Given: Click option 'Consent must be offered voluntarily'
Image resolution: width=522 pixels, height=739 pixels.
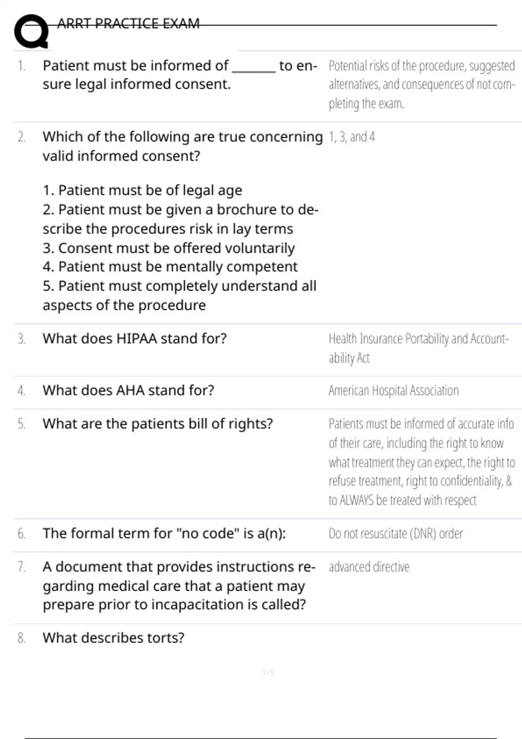Looking at the screenshot, I should [169, 248].
